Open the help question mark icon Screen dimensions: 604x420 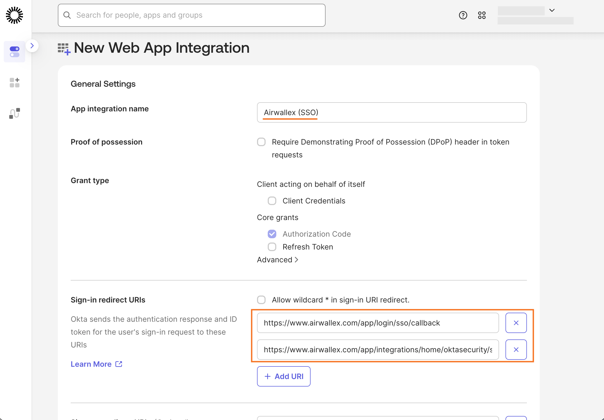pyautogui.click(x=463, y=15)
